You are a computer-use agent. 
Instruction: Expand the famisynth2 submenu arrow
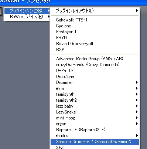pos(137,100)
